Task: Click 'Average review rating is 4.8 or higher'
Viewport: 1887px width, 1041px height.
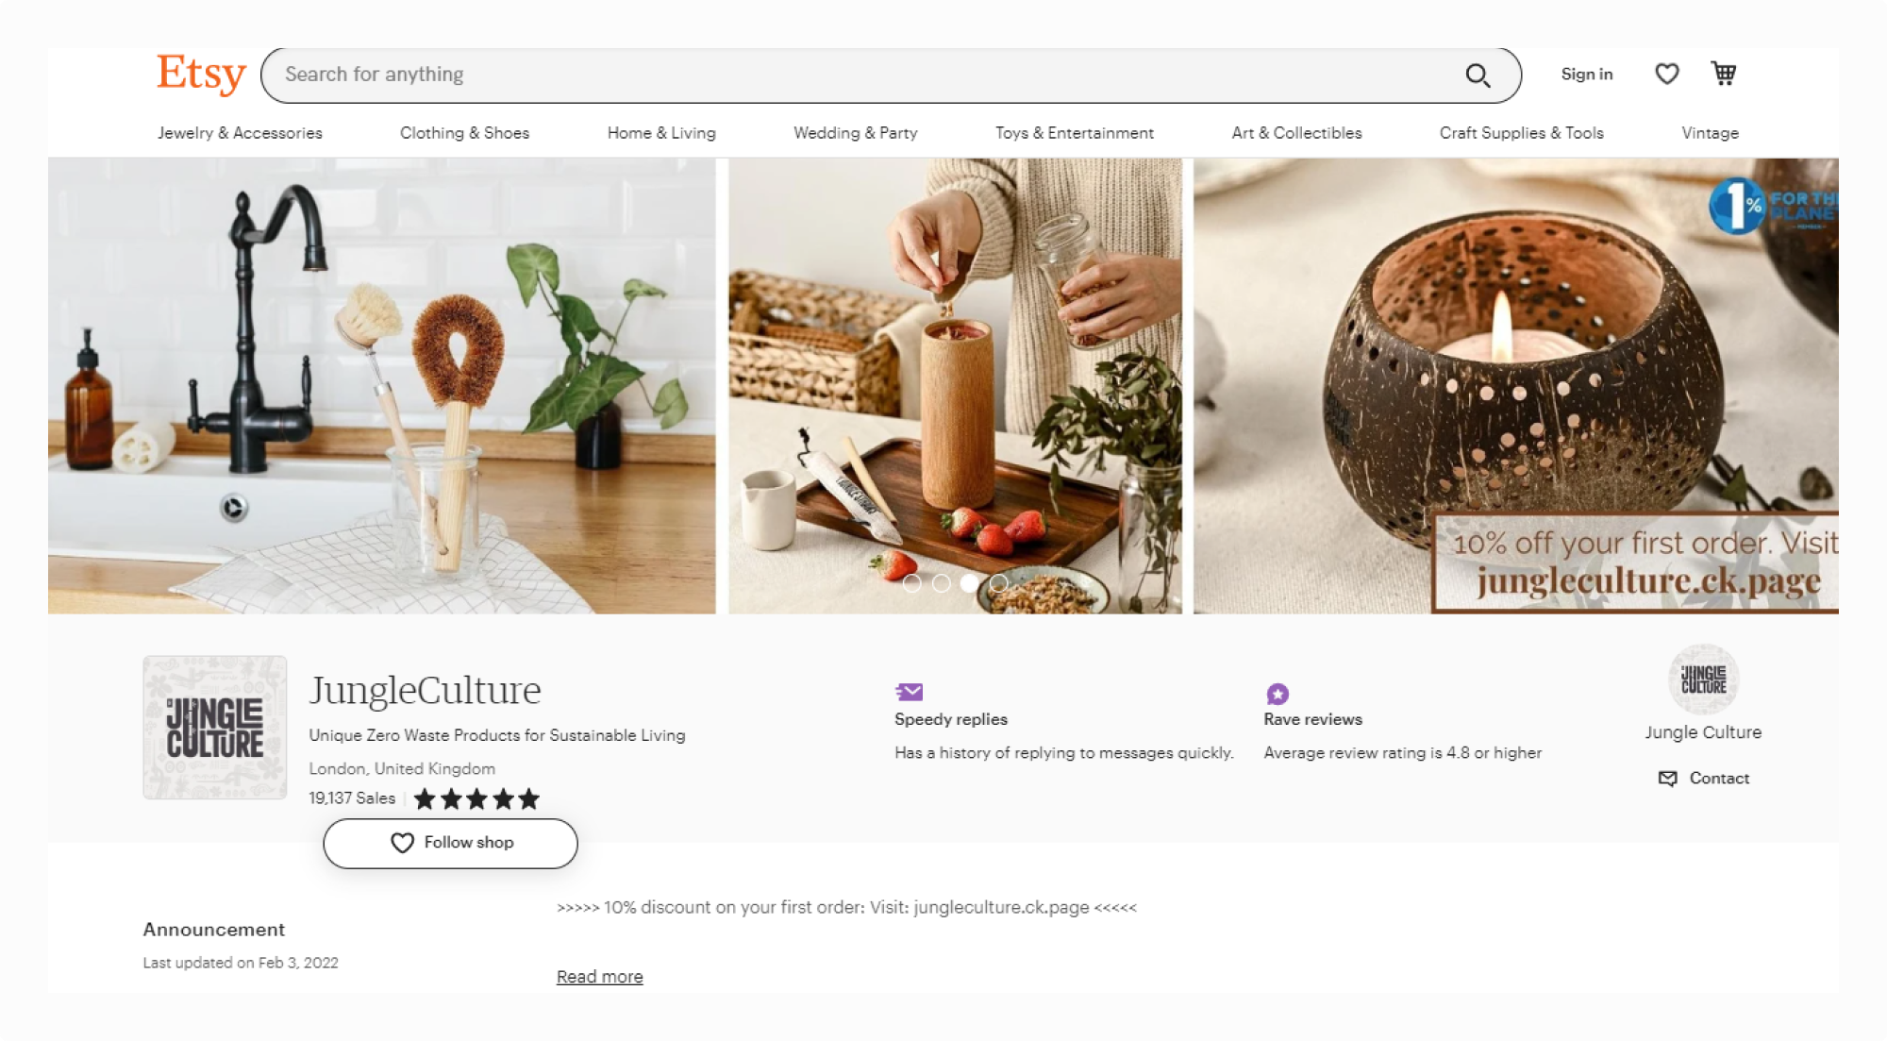Action: coord(1402,753)
